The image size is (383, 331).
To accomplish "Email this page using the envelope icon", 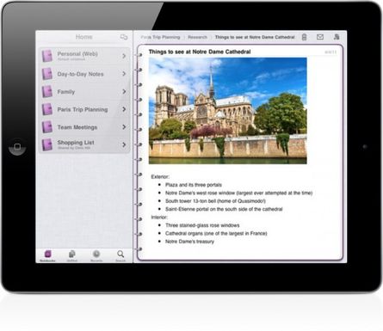I will point(320,37).
